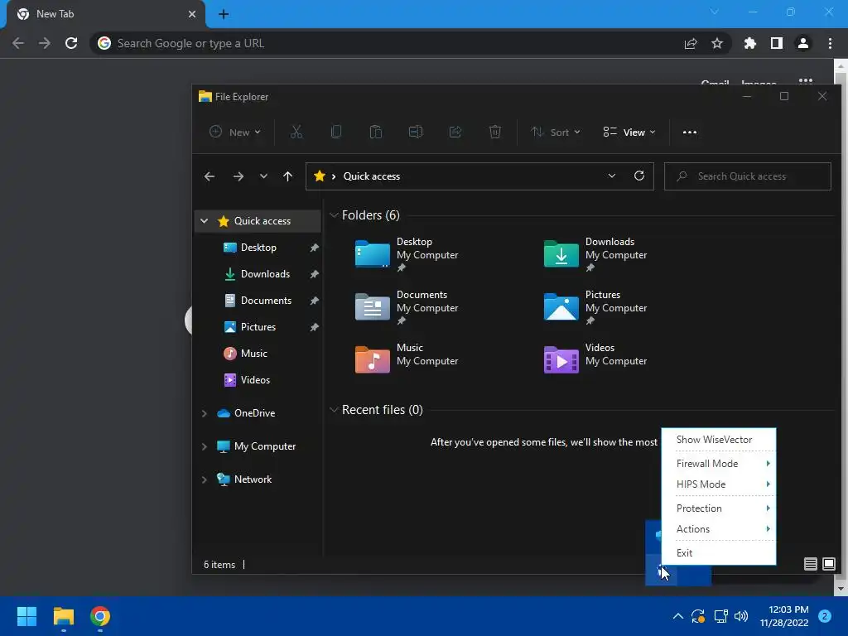The height and width of the screenshot is (636, 848).
Task: Open the Documents folder tile
Action: 407,307
